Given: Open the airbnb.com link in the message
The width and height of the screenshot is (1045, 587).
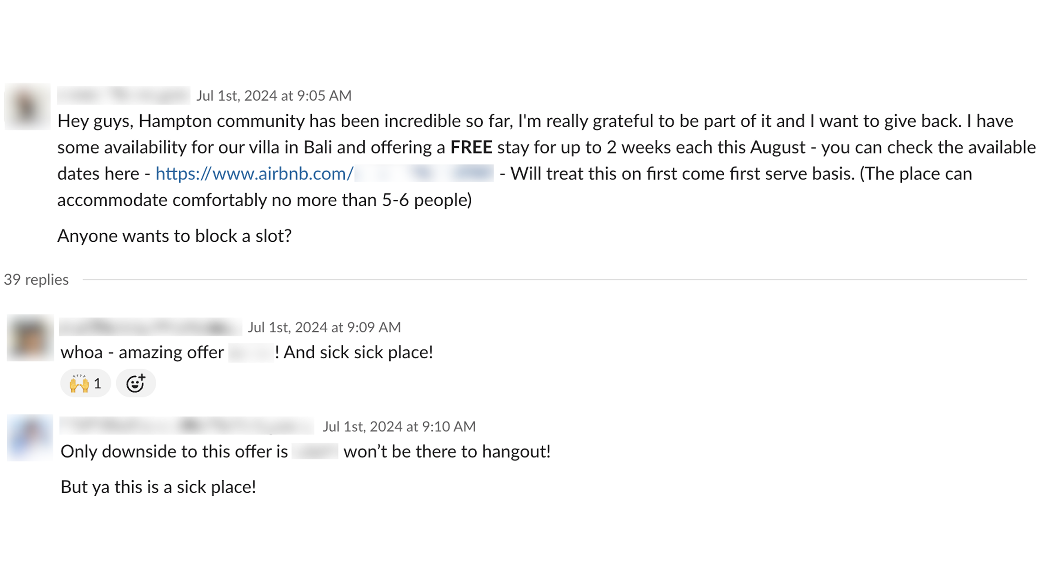Looking at the screenshot, I should point(254,174).
